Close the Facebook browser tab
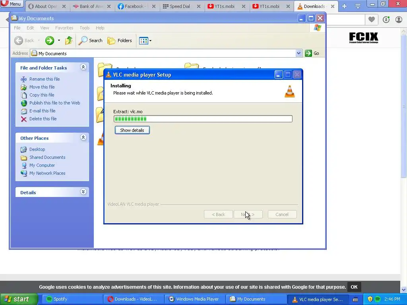Screen dimensions: 407x305 tap(154, 6)
